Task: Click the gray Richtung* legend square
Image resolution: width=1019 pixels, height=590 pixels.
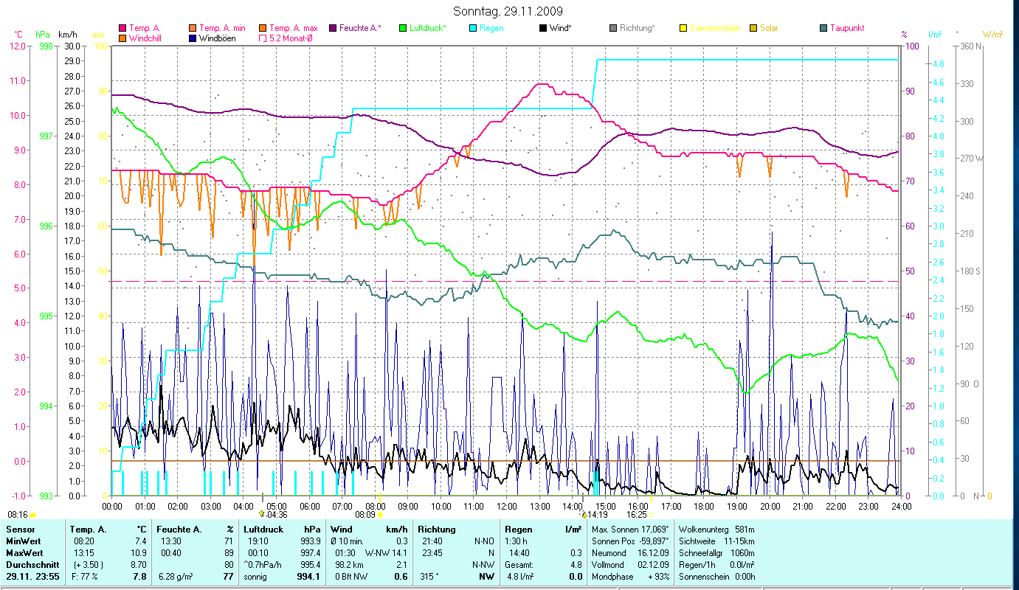Action: click(x=613, y=28)
